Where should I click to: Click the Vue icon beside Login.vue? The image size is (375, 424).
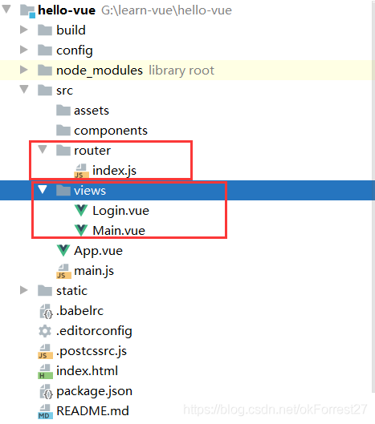tap(81, 210)
